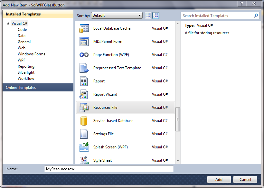Select the Style Sheet label
The height and width of the screenshot is (188, 264).
[x=102, y=160]
